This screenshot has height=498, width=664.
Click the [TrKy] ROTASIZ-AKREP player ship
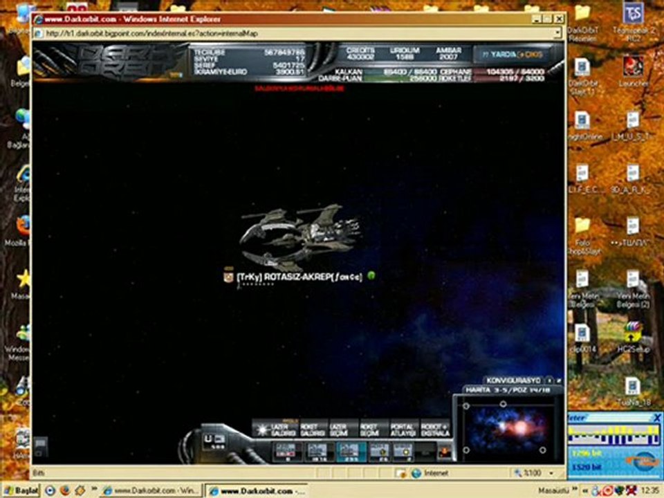[299, 238]
